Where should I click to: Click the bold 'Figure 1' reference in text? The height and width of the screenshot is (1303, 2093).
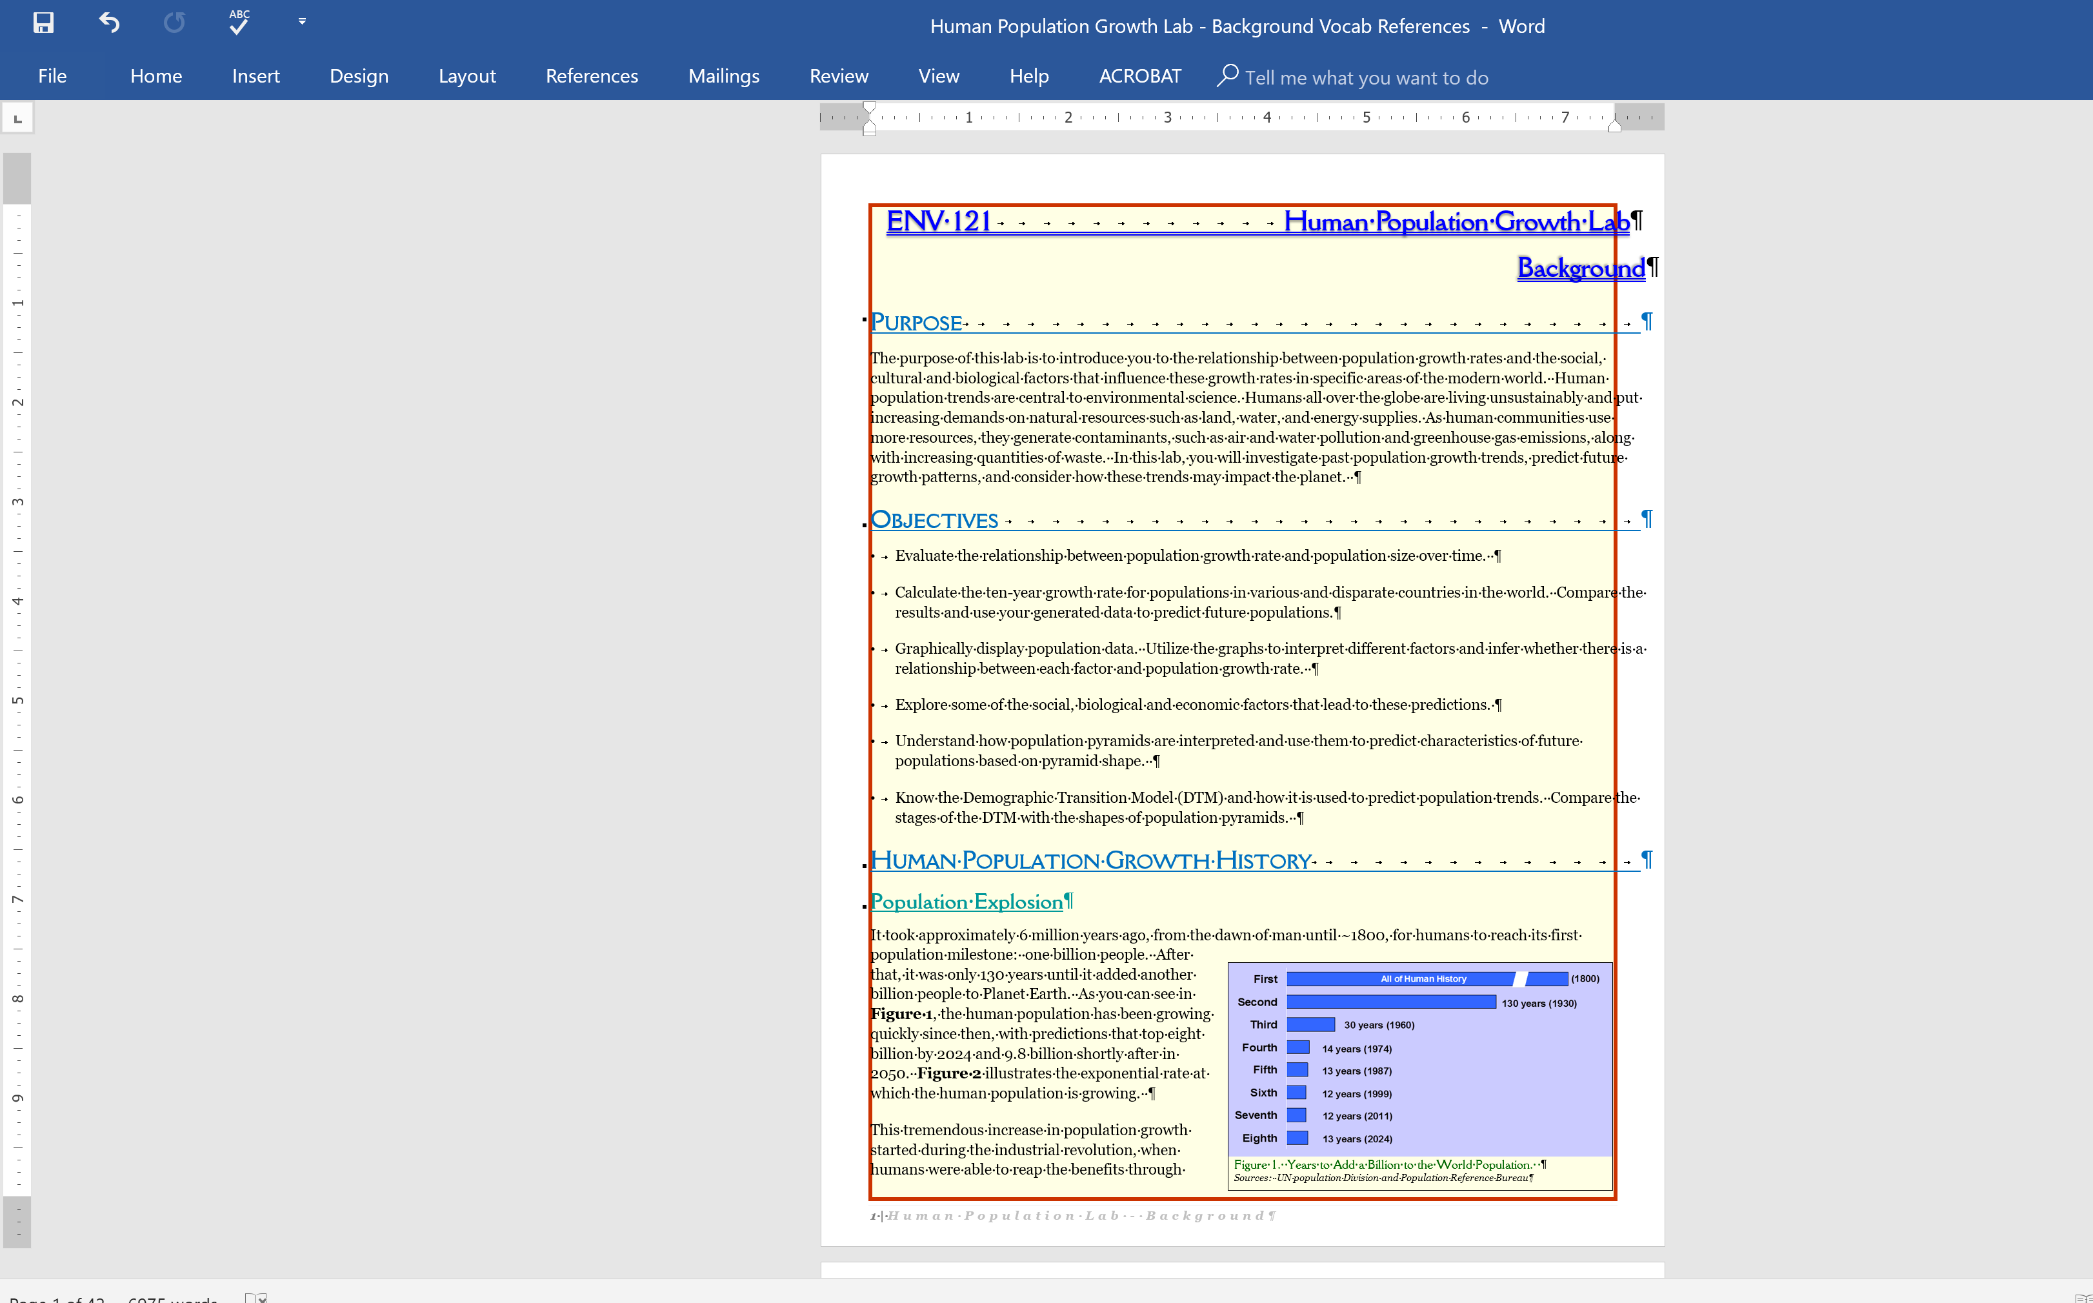click(x=901, y=1015)
